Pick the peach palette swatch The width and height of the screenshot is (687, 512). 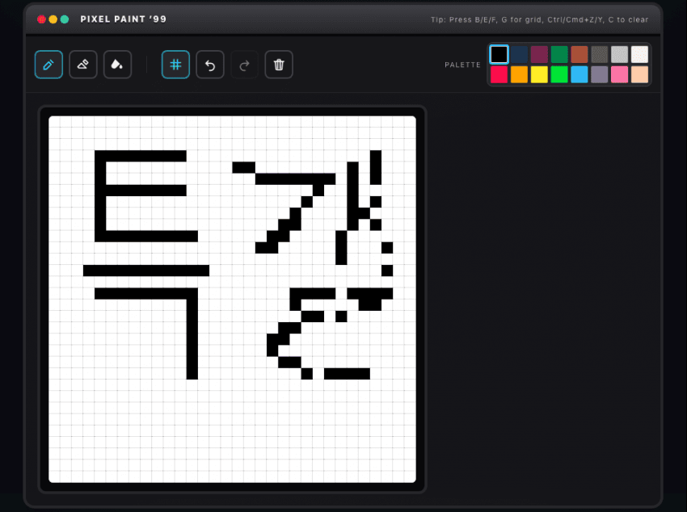(639, 74)
